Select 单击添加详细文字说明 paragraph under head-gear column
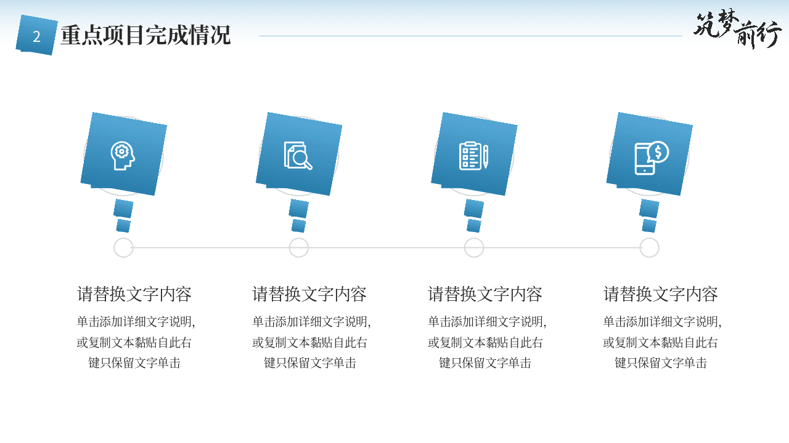Image resolution: width=789 pixels, height=443 pixels. 136,342
